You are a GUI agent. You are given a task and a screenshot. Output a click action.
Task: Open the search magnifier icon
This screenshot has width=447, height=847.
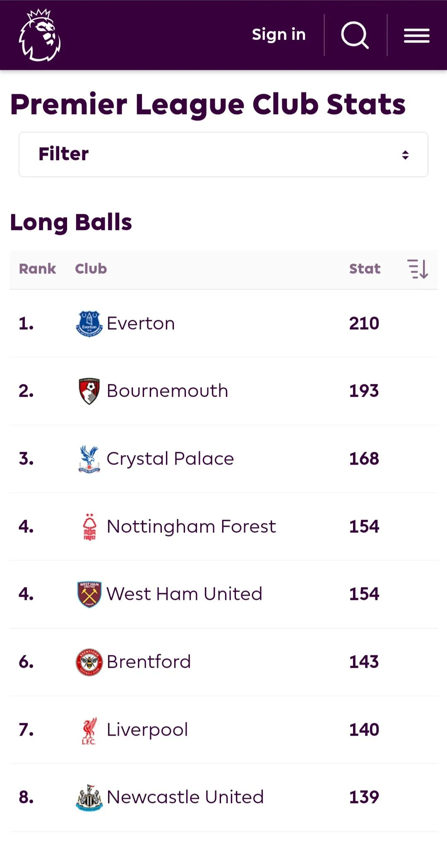[355, 35]
